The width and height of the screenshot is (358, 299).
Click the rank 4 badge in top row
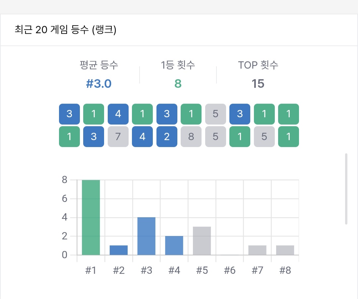pyautogui.click(x=118, y=114)
